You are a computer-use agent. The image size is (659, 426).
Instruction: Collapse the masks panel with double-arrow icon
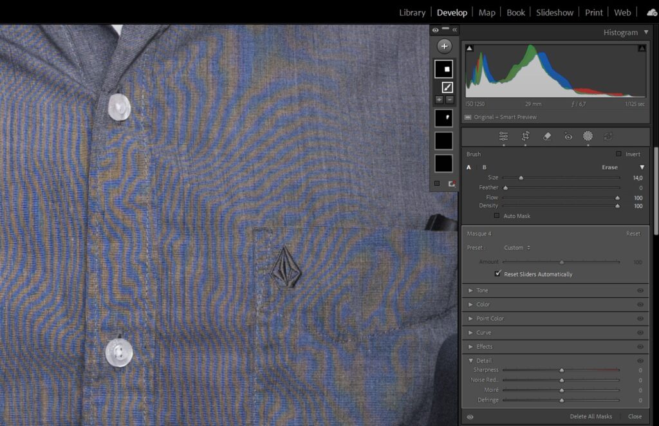click(454, 30)
